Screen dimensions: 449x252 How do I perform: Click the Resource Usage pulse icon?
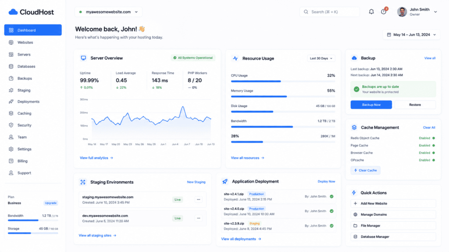pyautogui.click(x=235, y=58)
